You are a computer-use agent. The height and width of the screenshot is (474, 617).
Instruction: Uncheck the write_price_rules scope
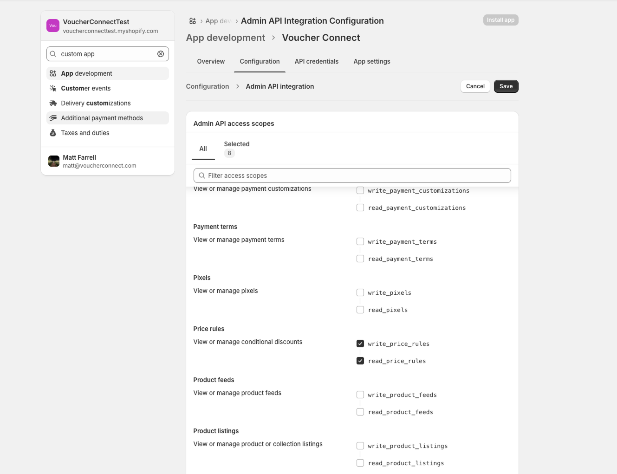click(x=360, y=344)
